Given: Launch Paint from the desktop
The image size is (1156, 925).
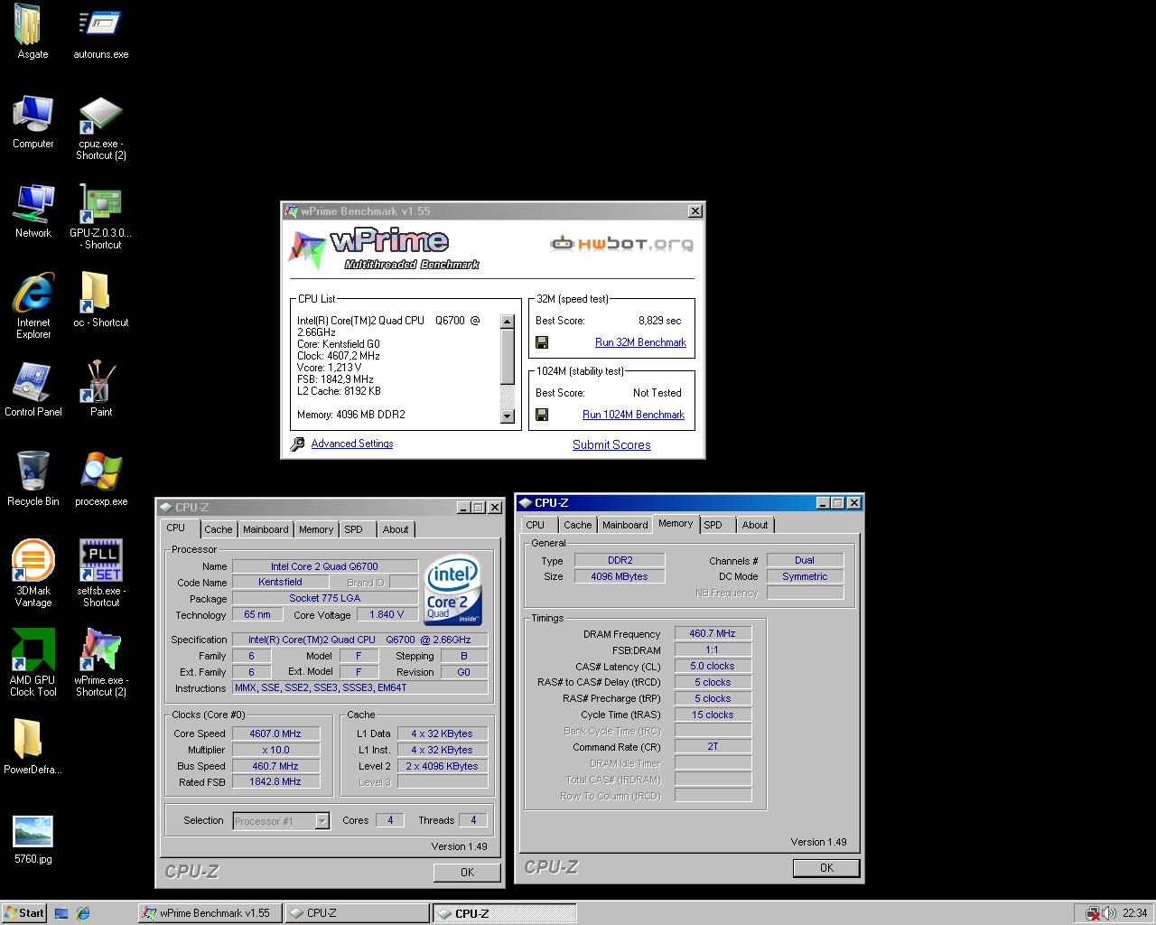Looking at the screenshot, I should tap(100, 389).
